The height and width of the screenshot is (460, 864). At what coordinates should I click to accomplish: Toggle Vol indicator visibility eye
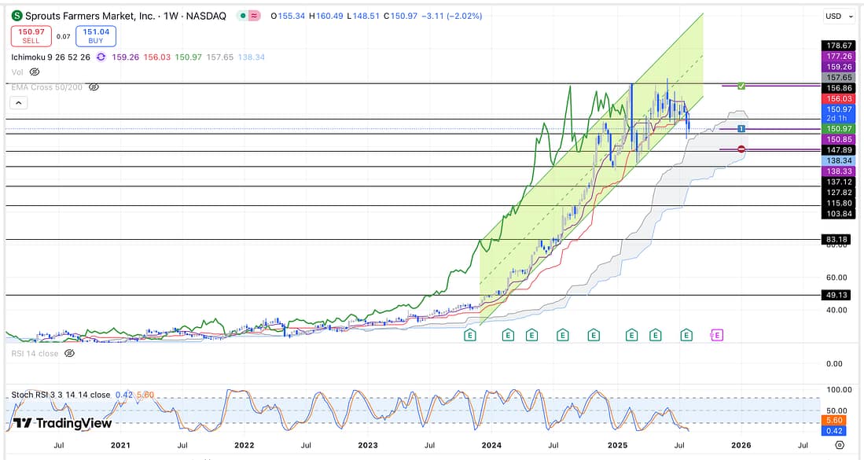[35, 72]
